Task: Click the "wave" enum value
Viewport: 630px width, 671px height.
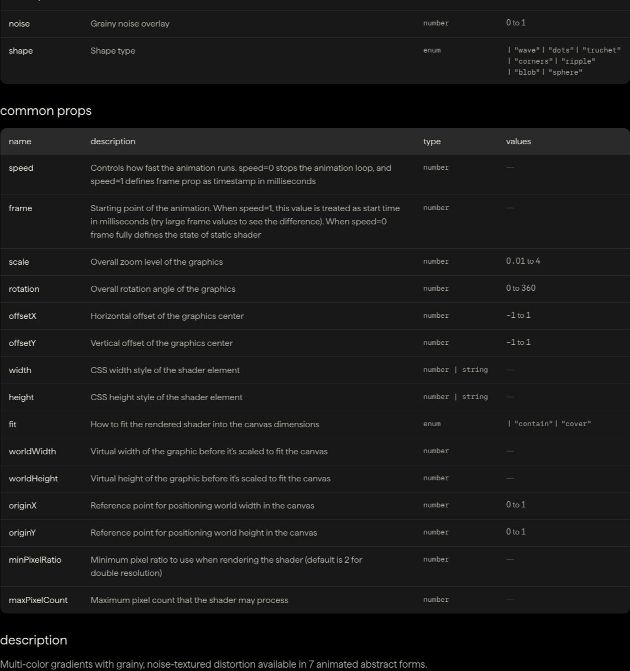Action: 527,50
